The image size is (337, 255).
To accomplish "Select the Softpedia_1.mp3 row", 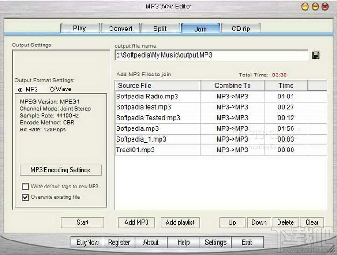I will 221,139.
